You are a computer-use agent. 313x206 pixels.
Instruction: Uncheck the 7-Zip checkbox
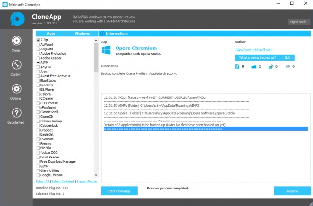(x=38, y=40)
